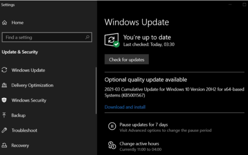Image resolution: width=248 pixels, height=155 pixels.
Task: Select Windows Update in the sidebar
Action: [28, 70]
